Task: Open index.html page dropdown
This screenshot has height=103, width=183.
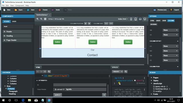Action: (123, 19)
